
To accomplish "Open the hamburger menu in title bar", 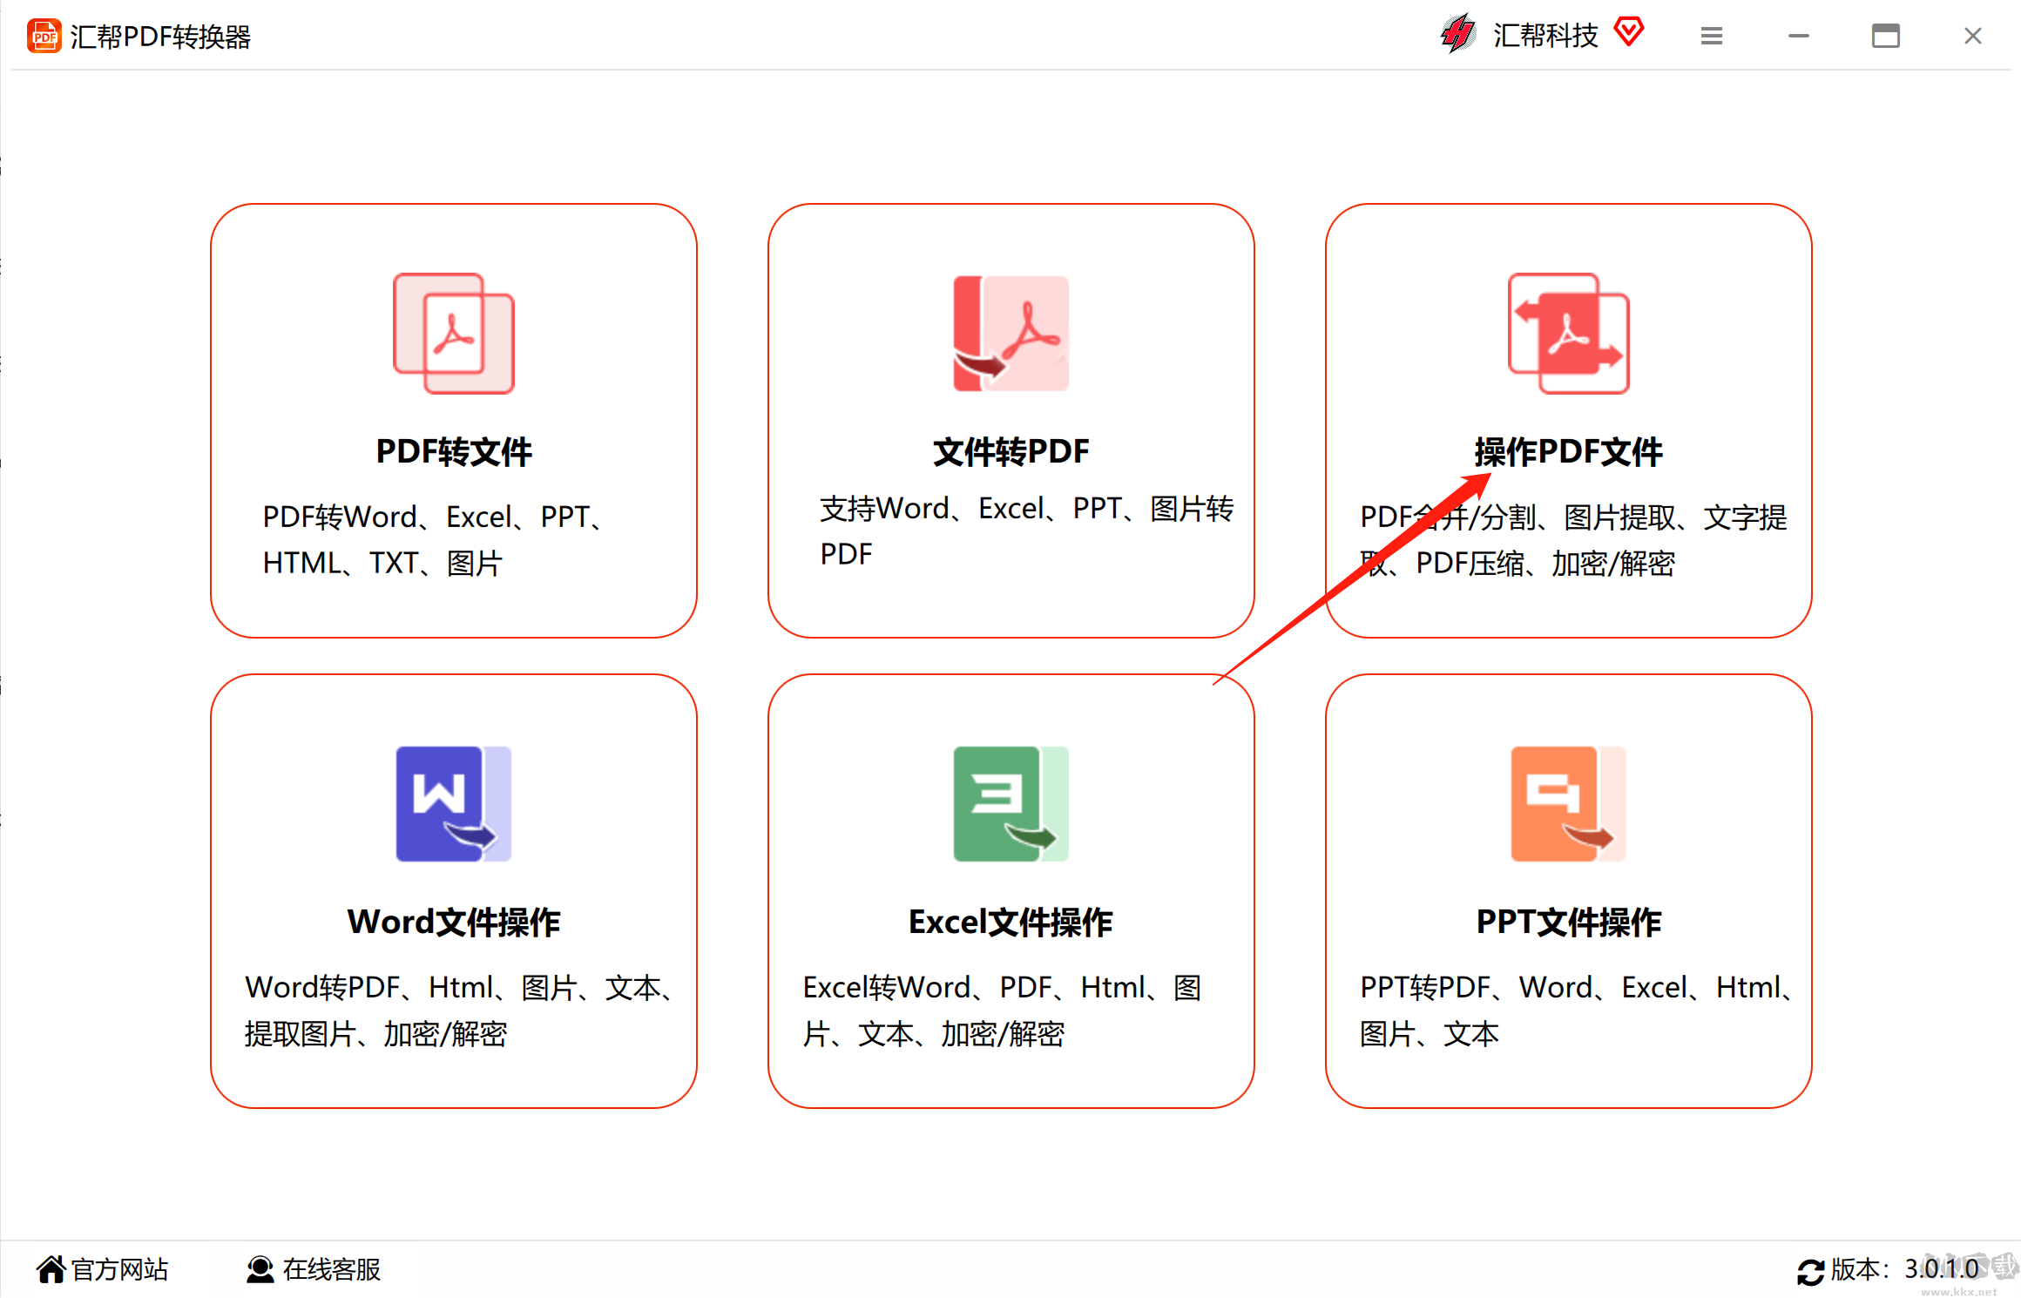I will pos(1711,36).
